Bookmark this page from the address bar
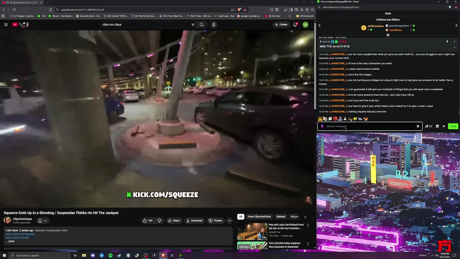This screenshot has height=259, width=460. tap(50, 10)
